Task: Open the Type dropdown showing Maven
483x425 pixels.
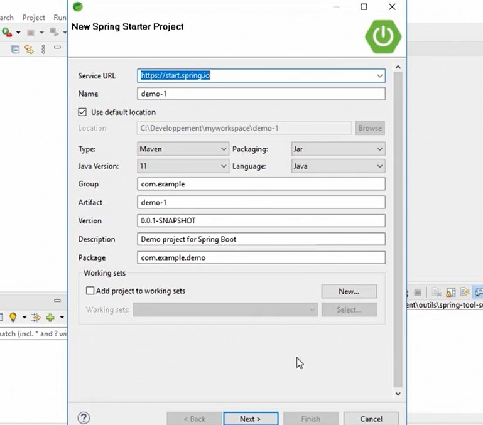Action: tap(183, 149)
